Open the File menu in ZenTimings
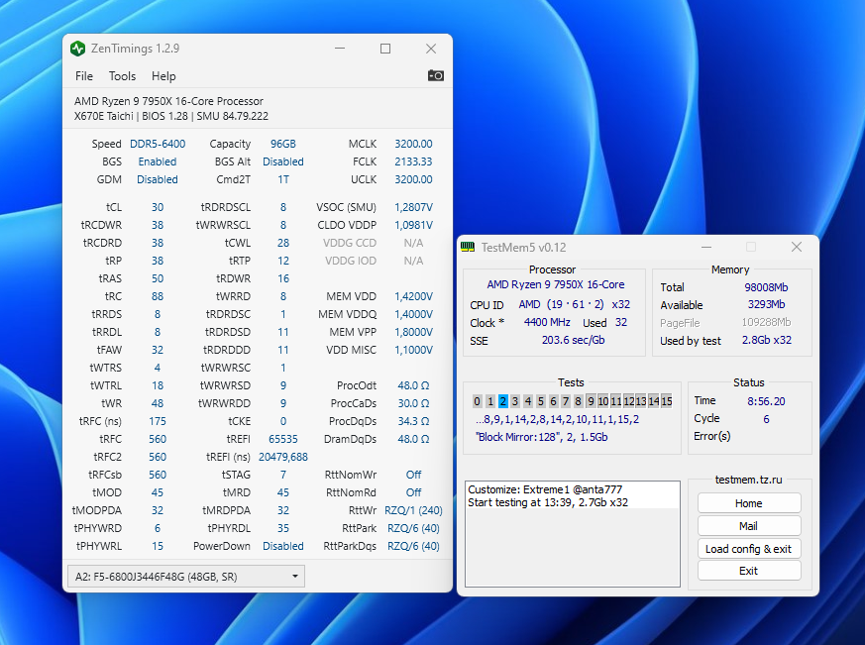This screenshot has width=865, height=645. [84, 76]
